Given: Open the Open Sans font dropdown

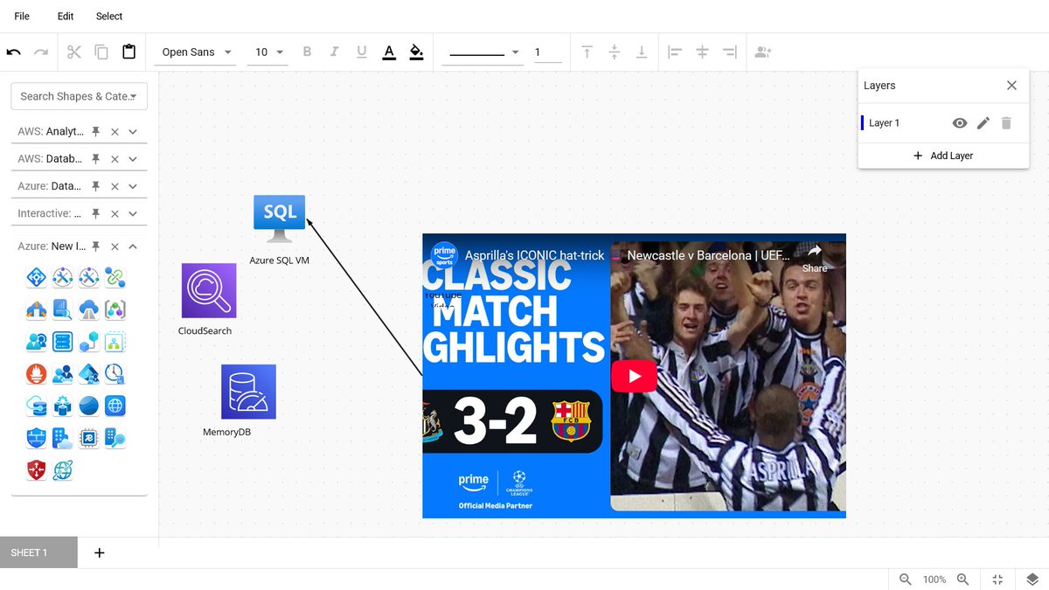Looking at the screenshot, I should click(193, 52).
